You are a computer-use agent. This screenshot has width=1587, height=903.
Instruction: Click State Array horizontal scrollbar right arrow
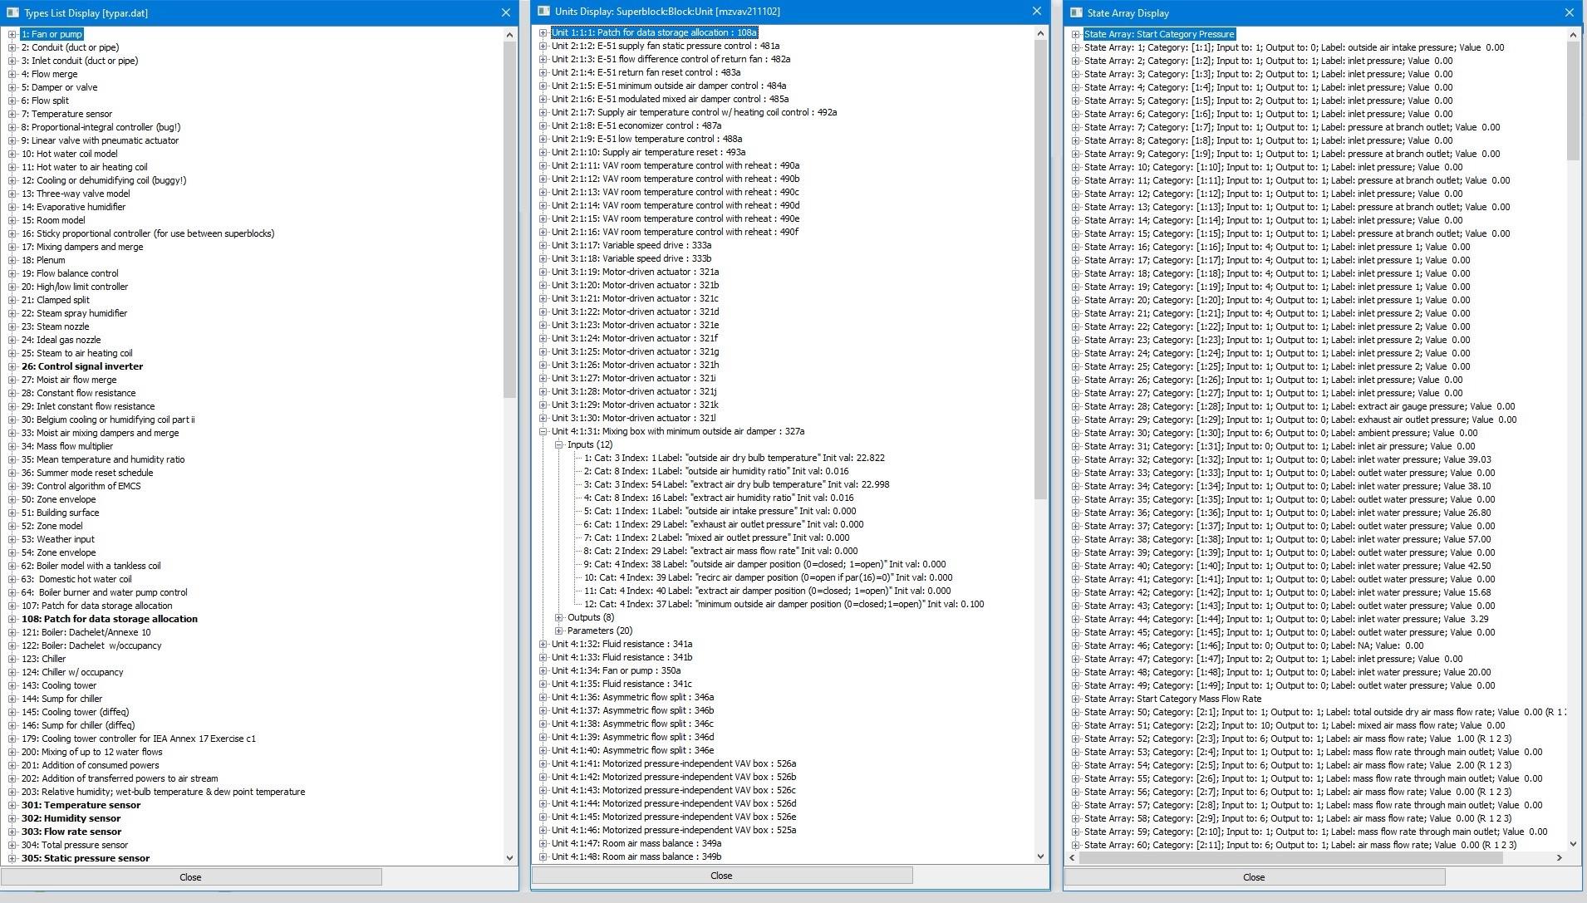pos(1559,857)
